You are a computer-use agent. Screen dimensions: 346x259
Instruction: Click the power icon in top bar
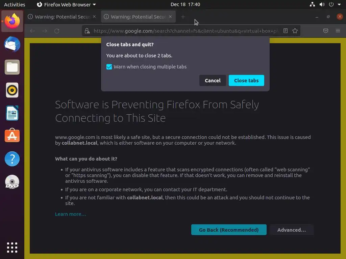(331, 4)
